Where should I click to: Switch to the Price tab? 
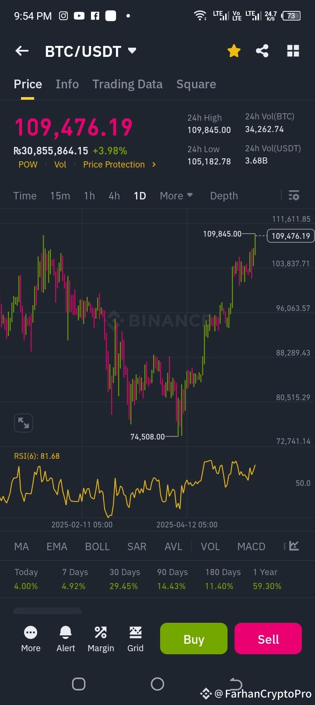pyautogui.click(x=28, y=84)
